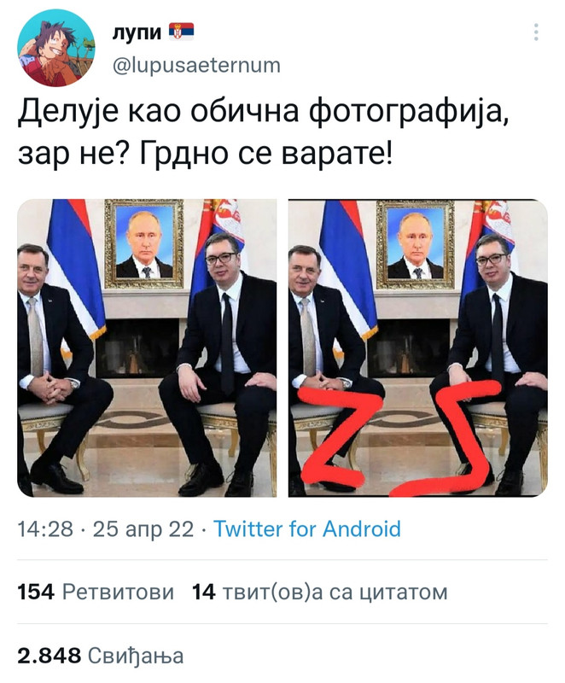Screen dimensions: 565x683
Task: Click the лупи profile avatar
Action: (x=56, y=49)
